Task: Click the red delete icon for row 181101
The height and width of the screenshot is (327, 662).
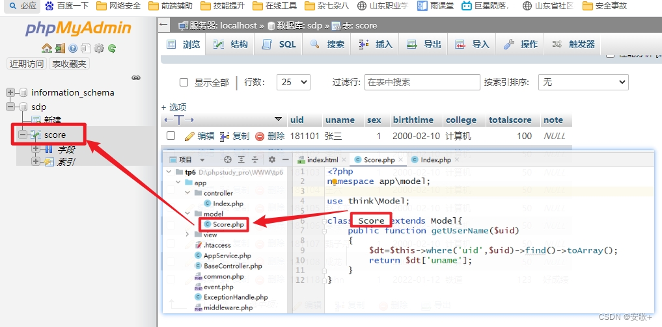Action: pos(260,136)
